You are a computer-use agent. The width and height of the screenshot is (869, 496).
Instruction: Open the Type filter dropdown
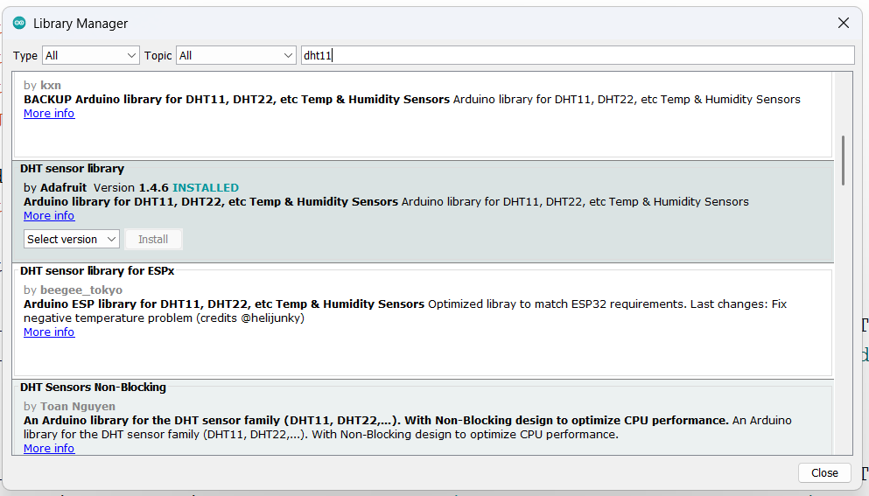[x=91, y=55]
